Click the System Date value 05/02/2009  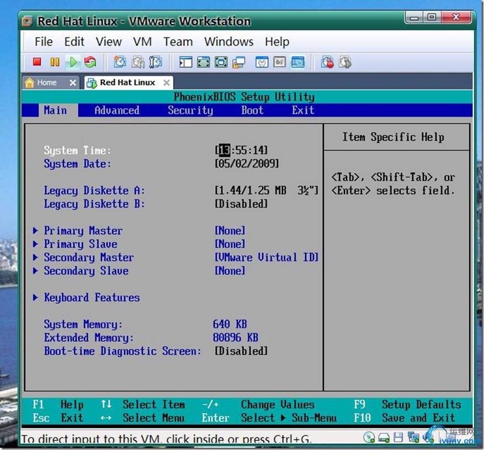247,163
